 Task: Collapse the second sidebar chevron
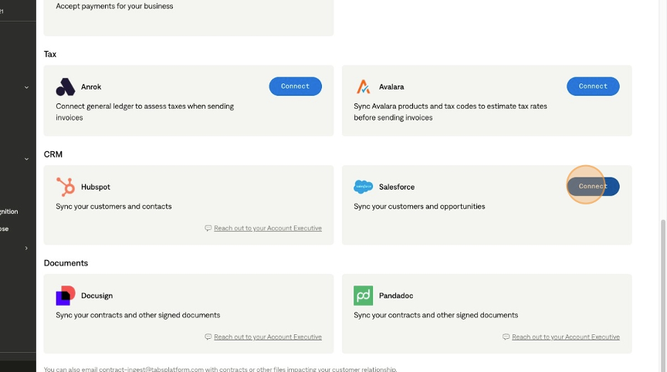[x=26, y=159]
